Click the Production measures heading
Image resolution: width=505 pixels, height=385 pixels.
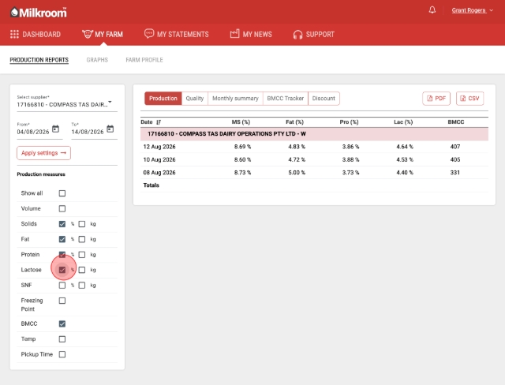point(41,174)
